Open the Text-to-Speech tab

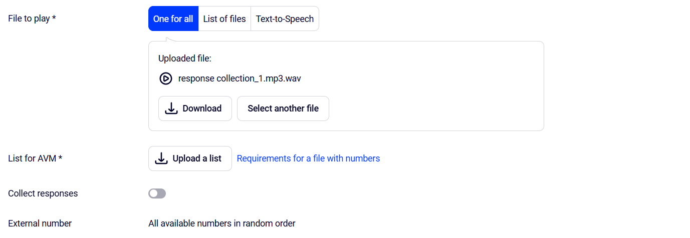point(285,18)
